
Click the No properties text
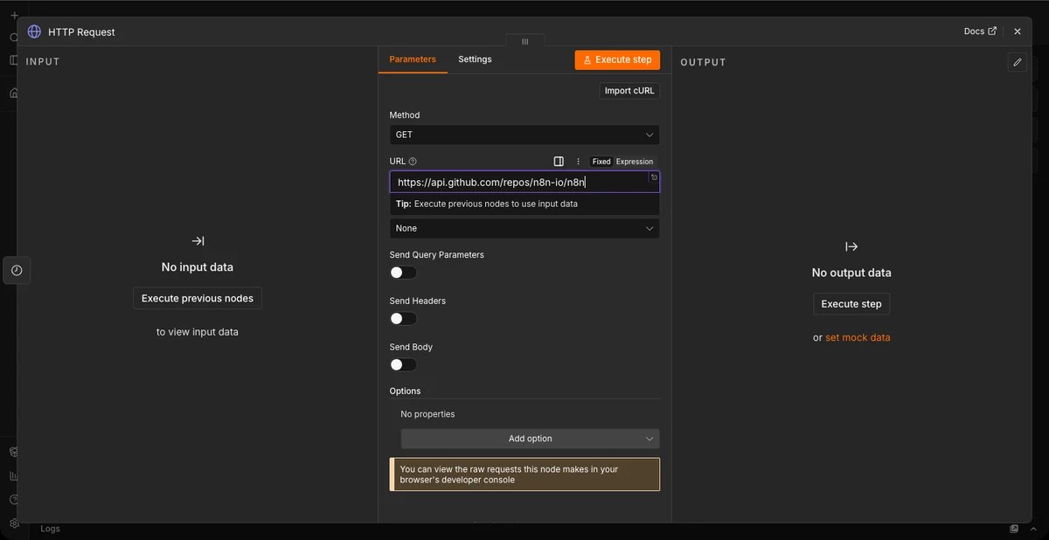(x=427, y=414)
